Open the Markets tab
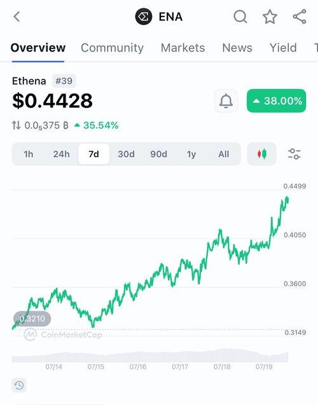 (183, 48)
